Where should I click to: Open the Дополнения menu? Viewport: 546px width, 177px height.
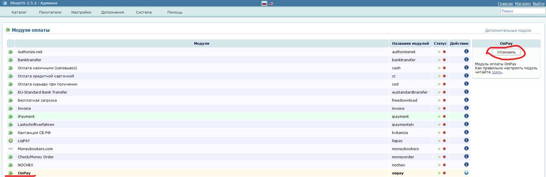(x=112, y=12)
